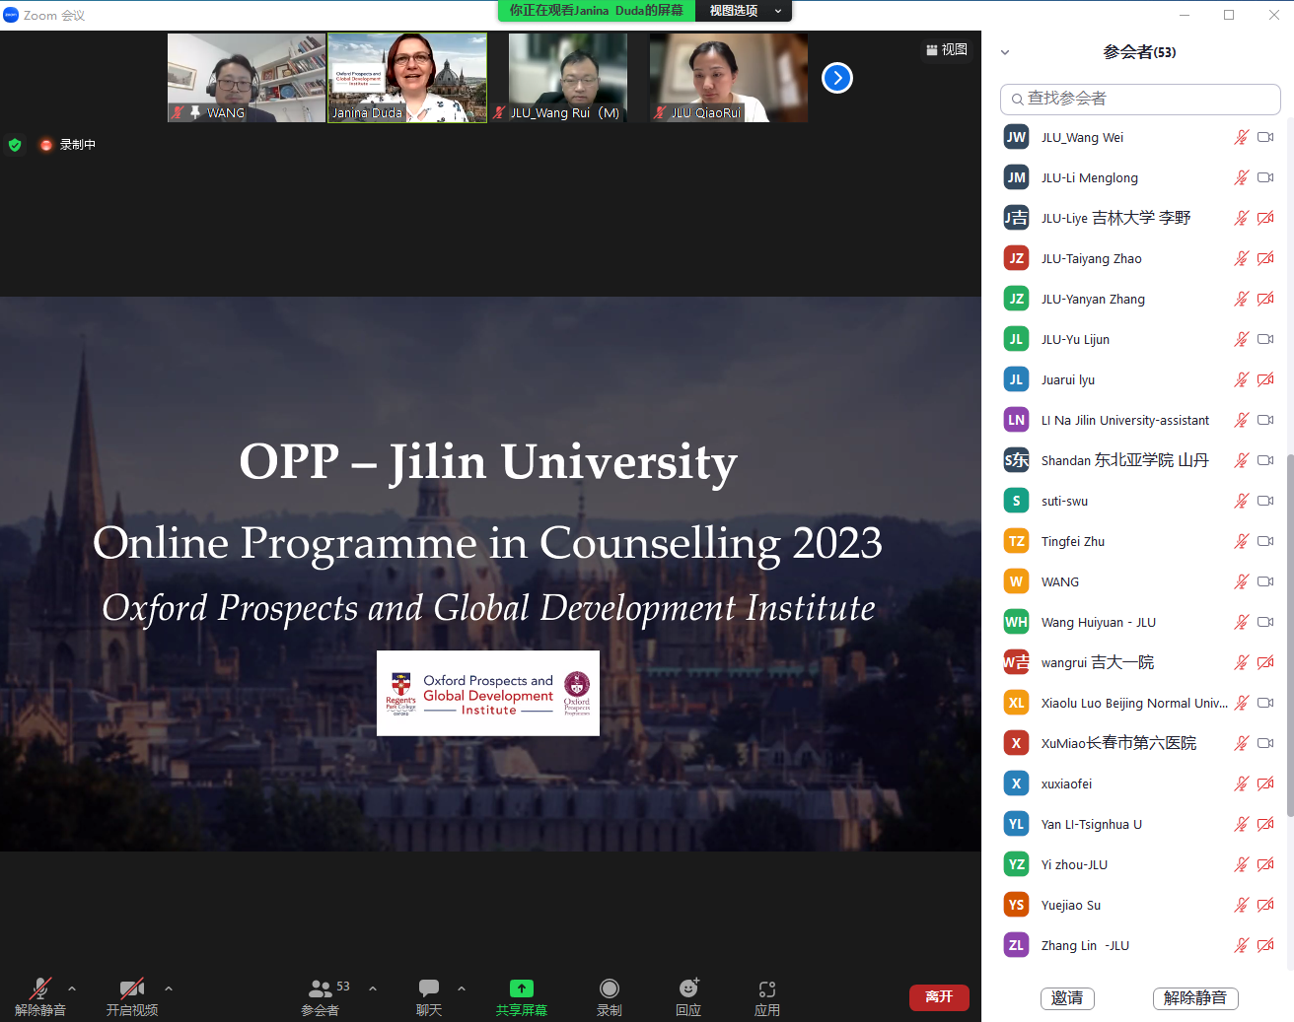1294x1022 pixels.
Task: Click camera icon for XuMiao长春市第六医院
Action: click(1265, 743)
